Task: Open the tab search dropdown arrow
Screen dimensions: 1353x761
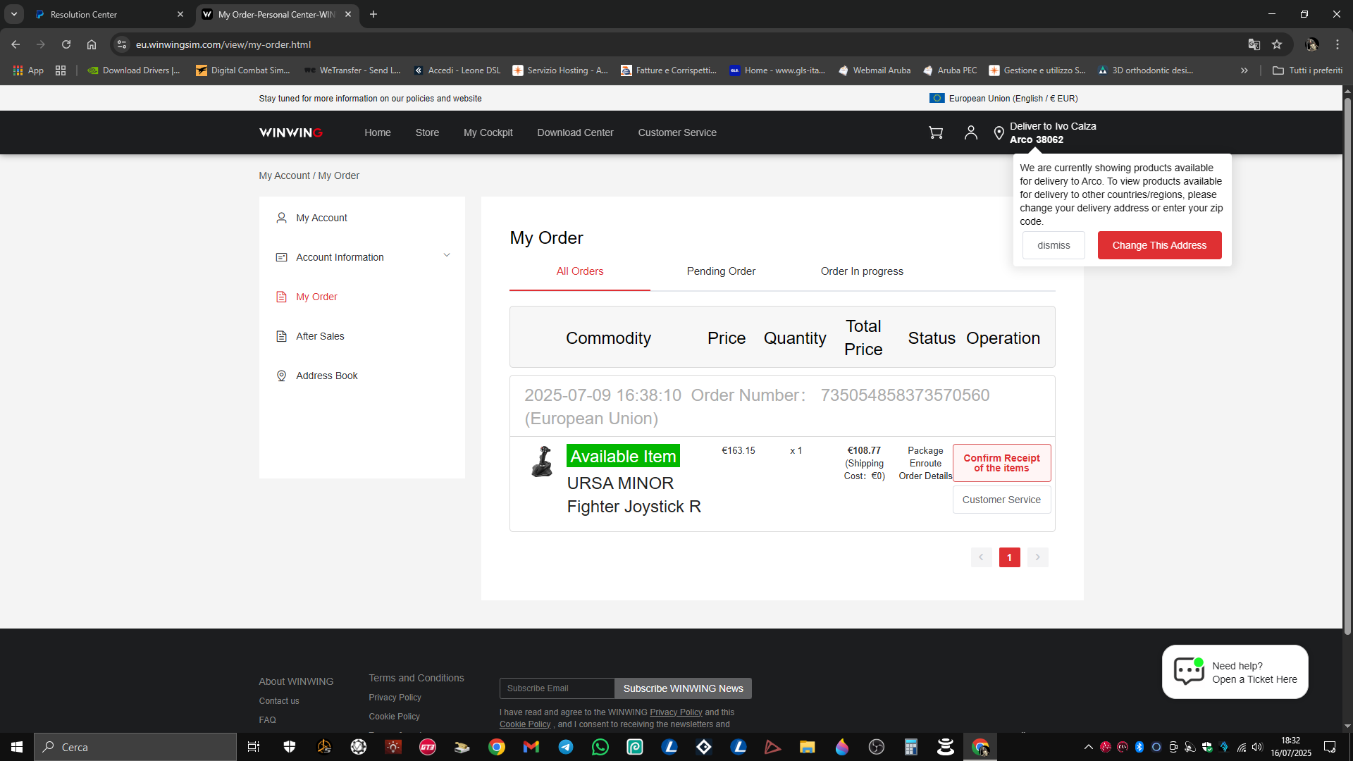Action: (x=14, y=14)
